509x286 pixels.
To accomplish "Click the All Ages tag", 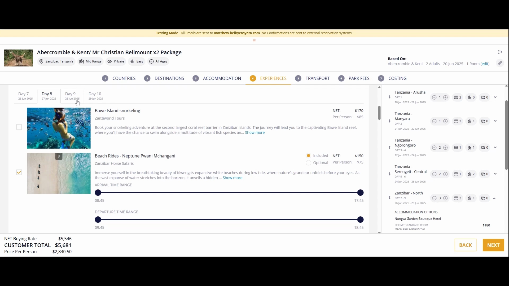I will tap(158, 61).
